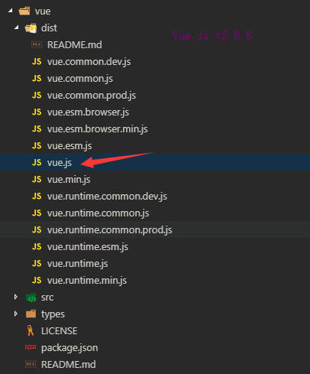The width and height of the screenshot is (310, 374).
Task: Open the vue.runtime.common.dev.js file
Action: (x=107, y=197)
